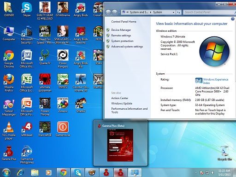The width and height of the screenshot is (236, 177).
Task: Open Performance Information and Tools link
Action: (130, 110)
